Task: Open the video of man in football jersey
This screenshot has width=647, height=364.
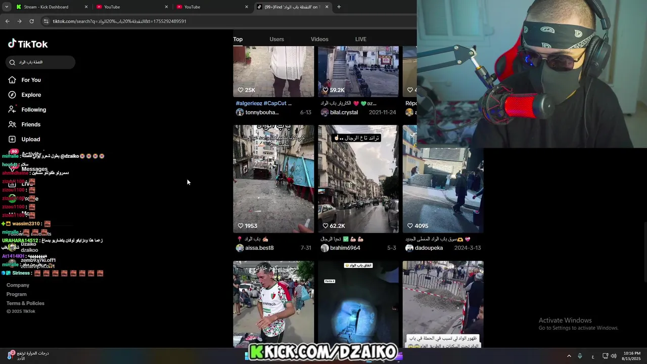Action: tap(273, 304)
